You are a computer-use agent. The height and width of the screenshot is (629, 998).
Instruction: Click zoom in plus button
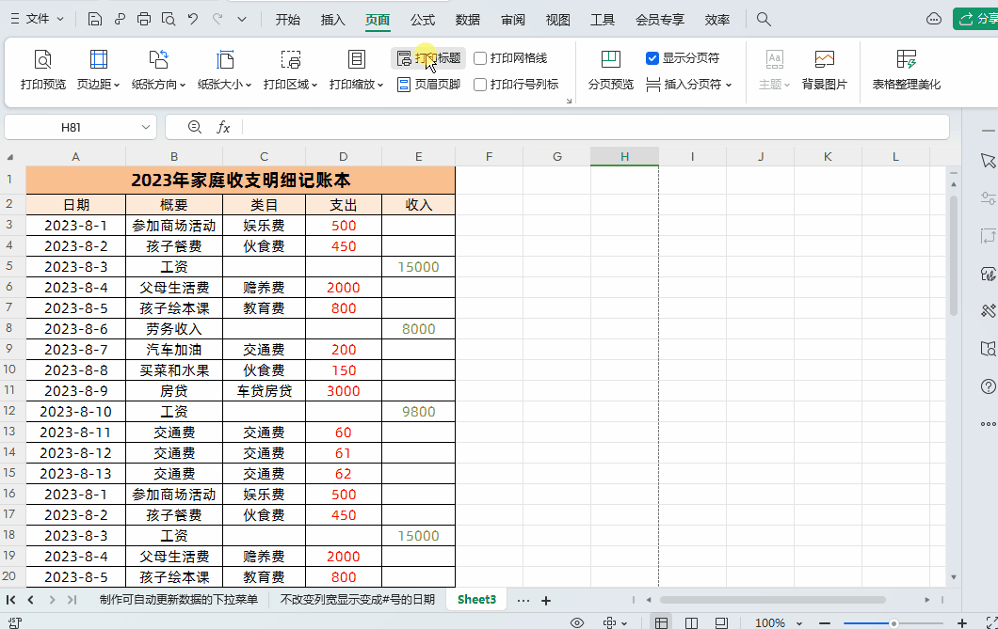point(962,623)
